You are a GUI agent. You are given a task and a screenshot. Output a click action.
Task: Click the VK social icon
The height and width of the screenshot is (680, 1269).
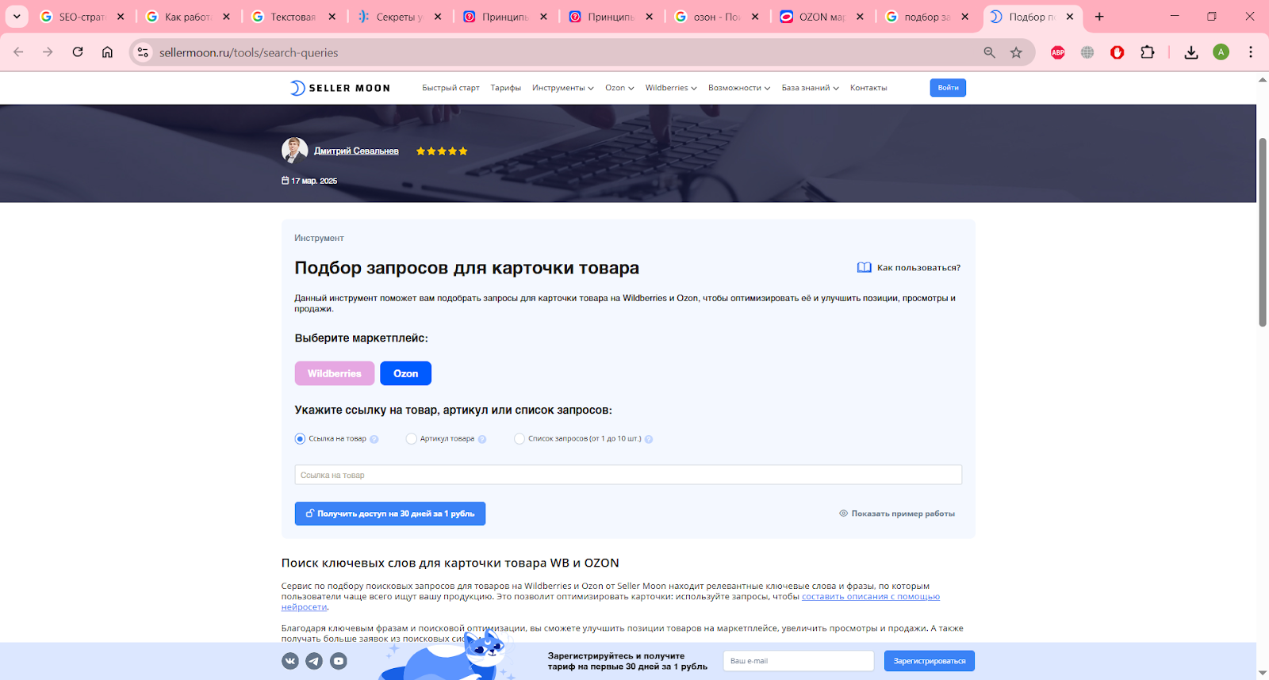point(290,661)
